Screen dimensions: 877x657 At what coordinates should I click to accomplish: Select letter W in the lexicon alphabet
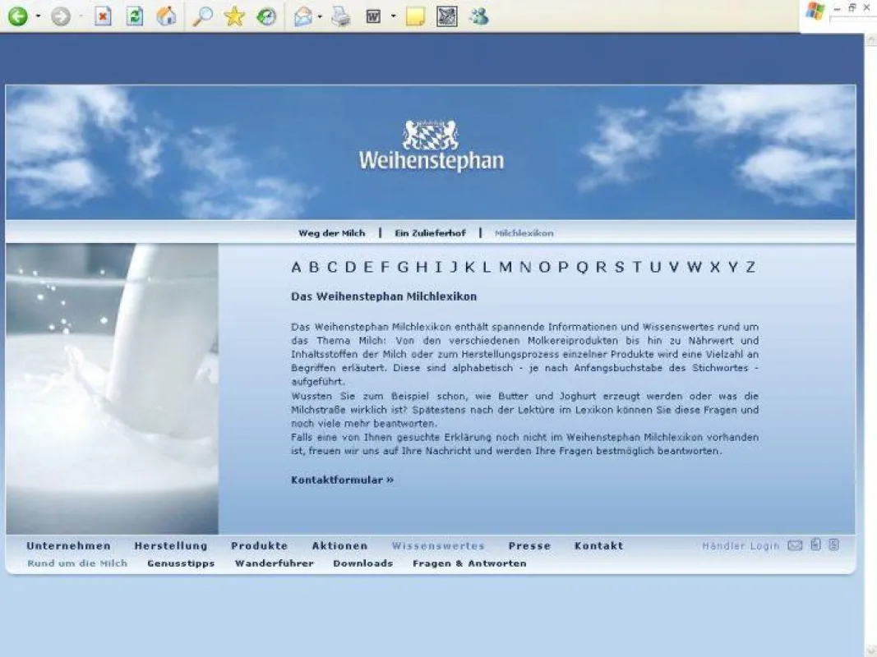695,267
